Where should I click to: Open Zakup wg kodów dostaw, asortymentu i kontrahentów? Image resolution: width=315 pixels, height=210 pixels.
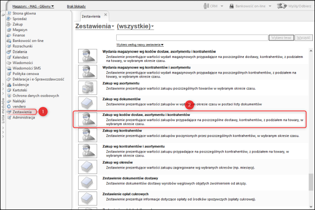point(190,119)
